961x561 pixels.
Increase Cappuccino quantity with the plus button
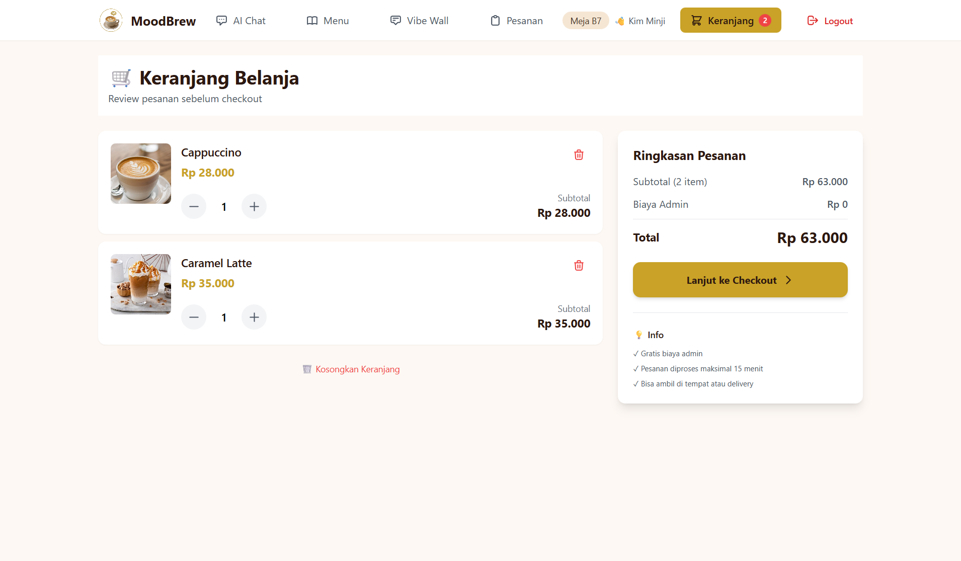pos(254,206)
